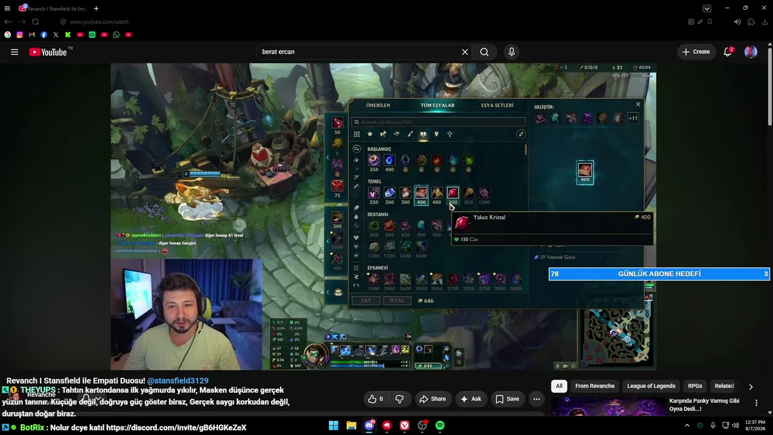The height and width of the screenshot is (435, 773).
Task: Switch to the EŞYA SETLERİ shop tab
Action: pyautogui.click(x=497, y=105)
